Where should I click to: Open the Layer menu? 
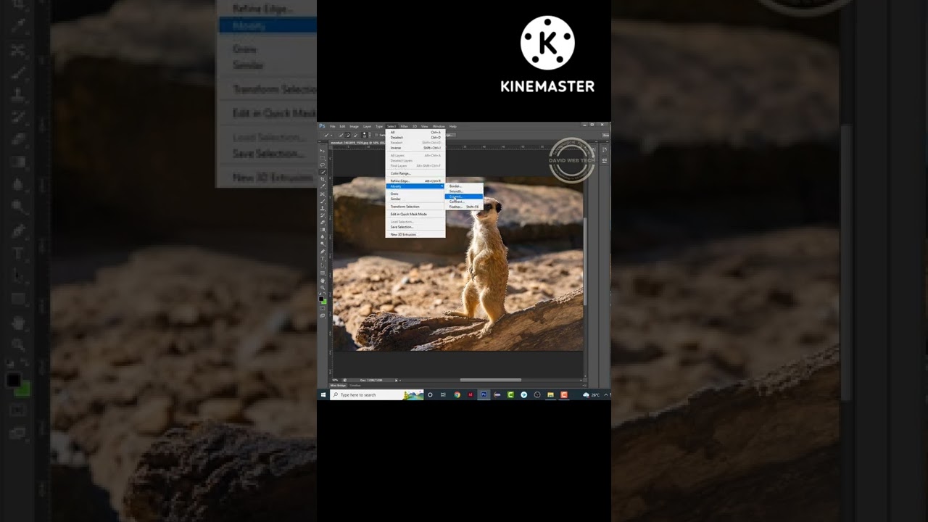367,126
